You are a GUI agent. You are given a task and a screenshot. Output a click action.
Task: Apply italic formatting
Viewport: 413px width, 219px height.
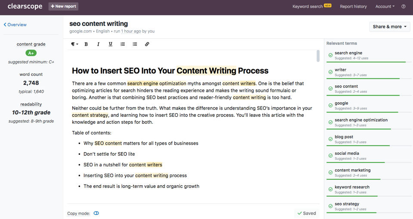(x=98, y=44)
